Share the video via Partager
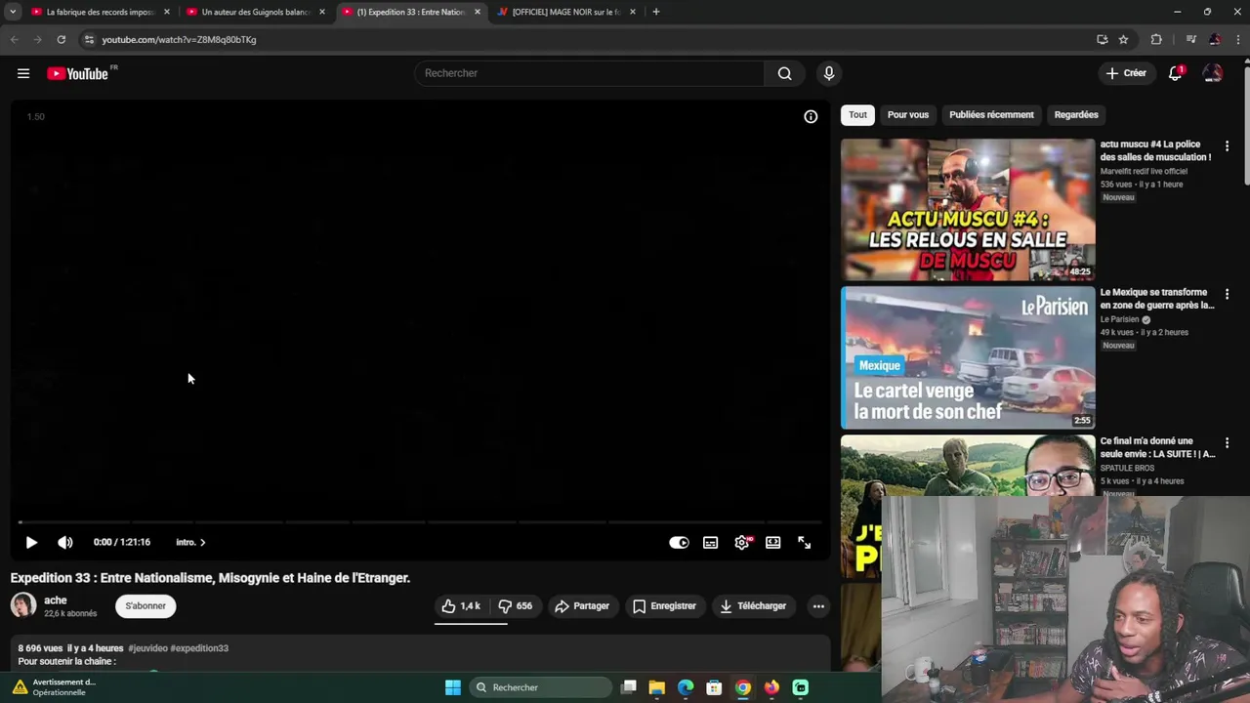The height and width of the screenshot is (703, 1250). [x=582, y=606]
